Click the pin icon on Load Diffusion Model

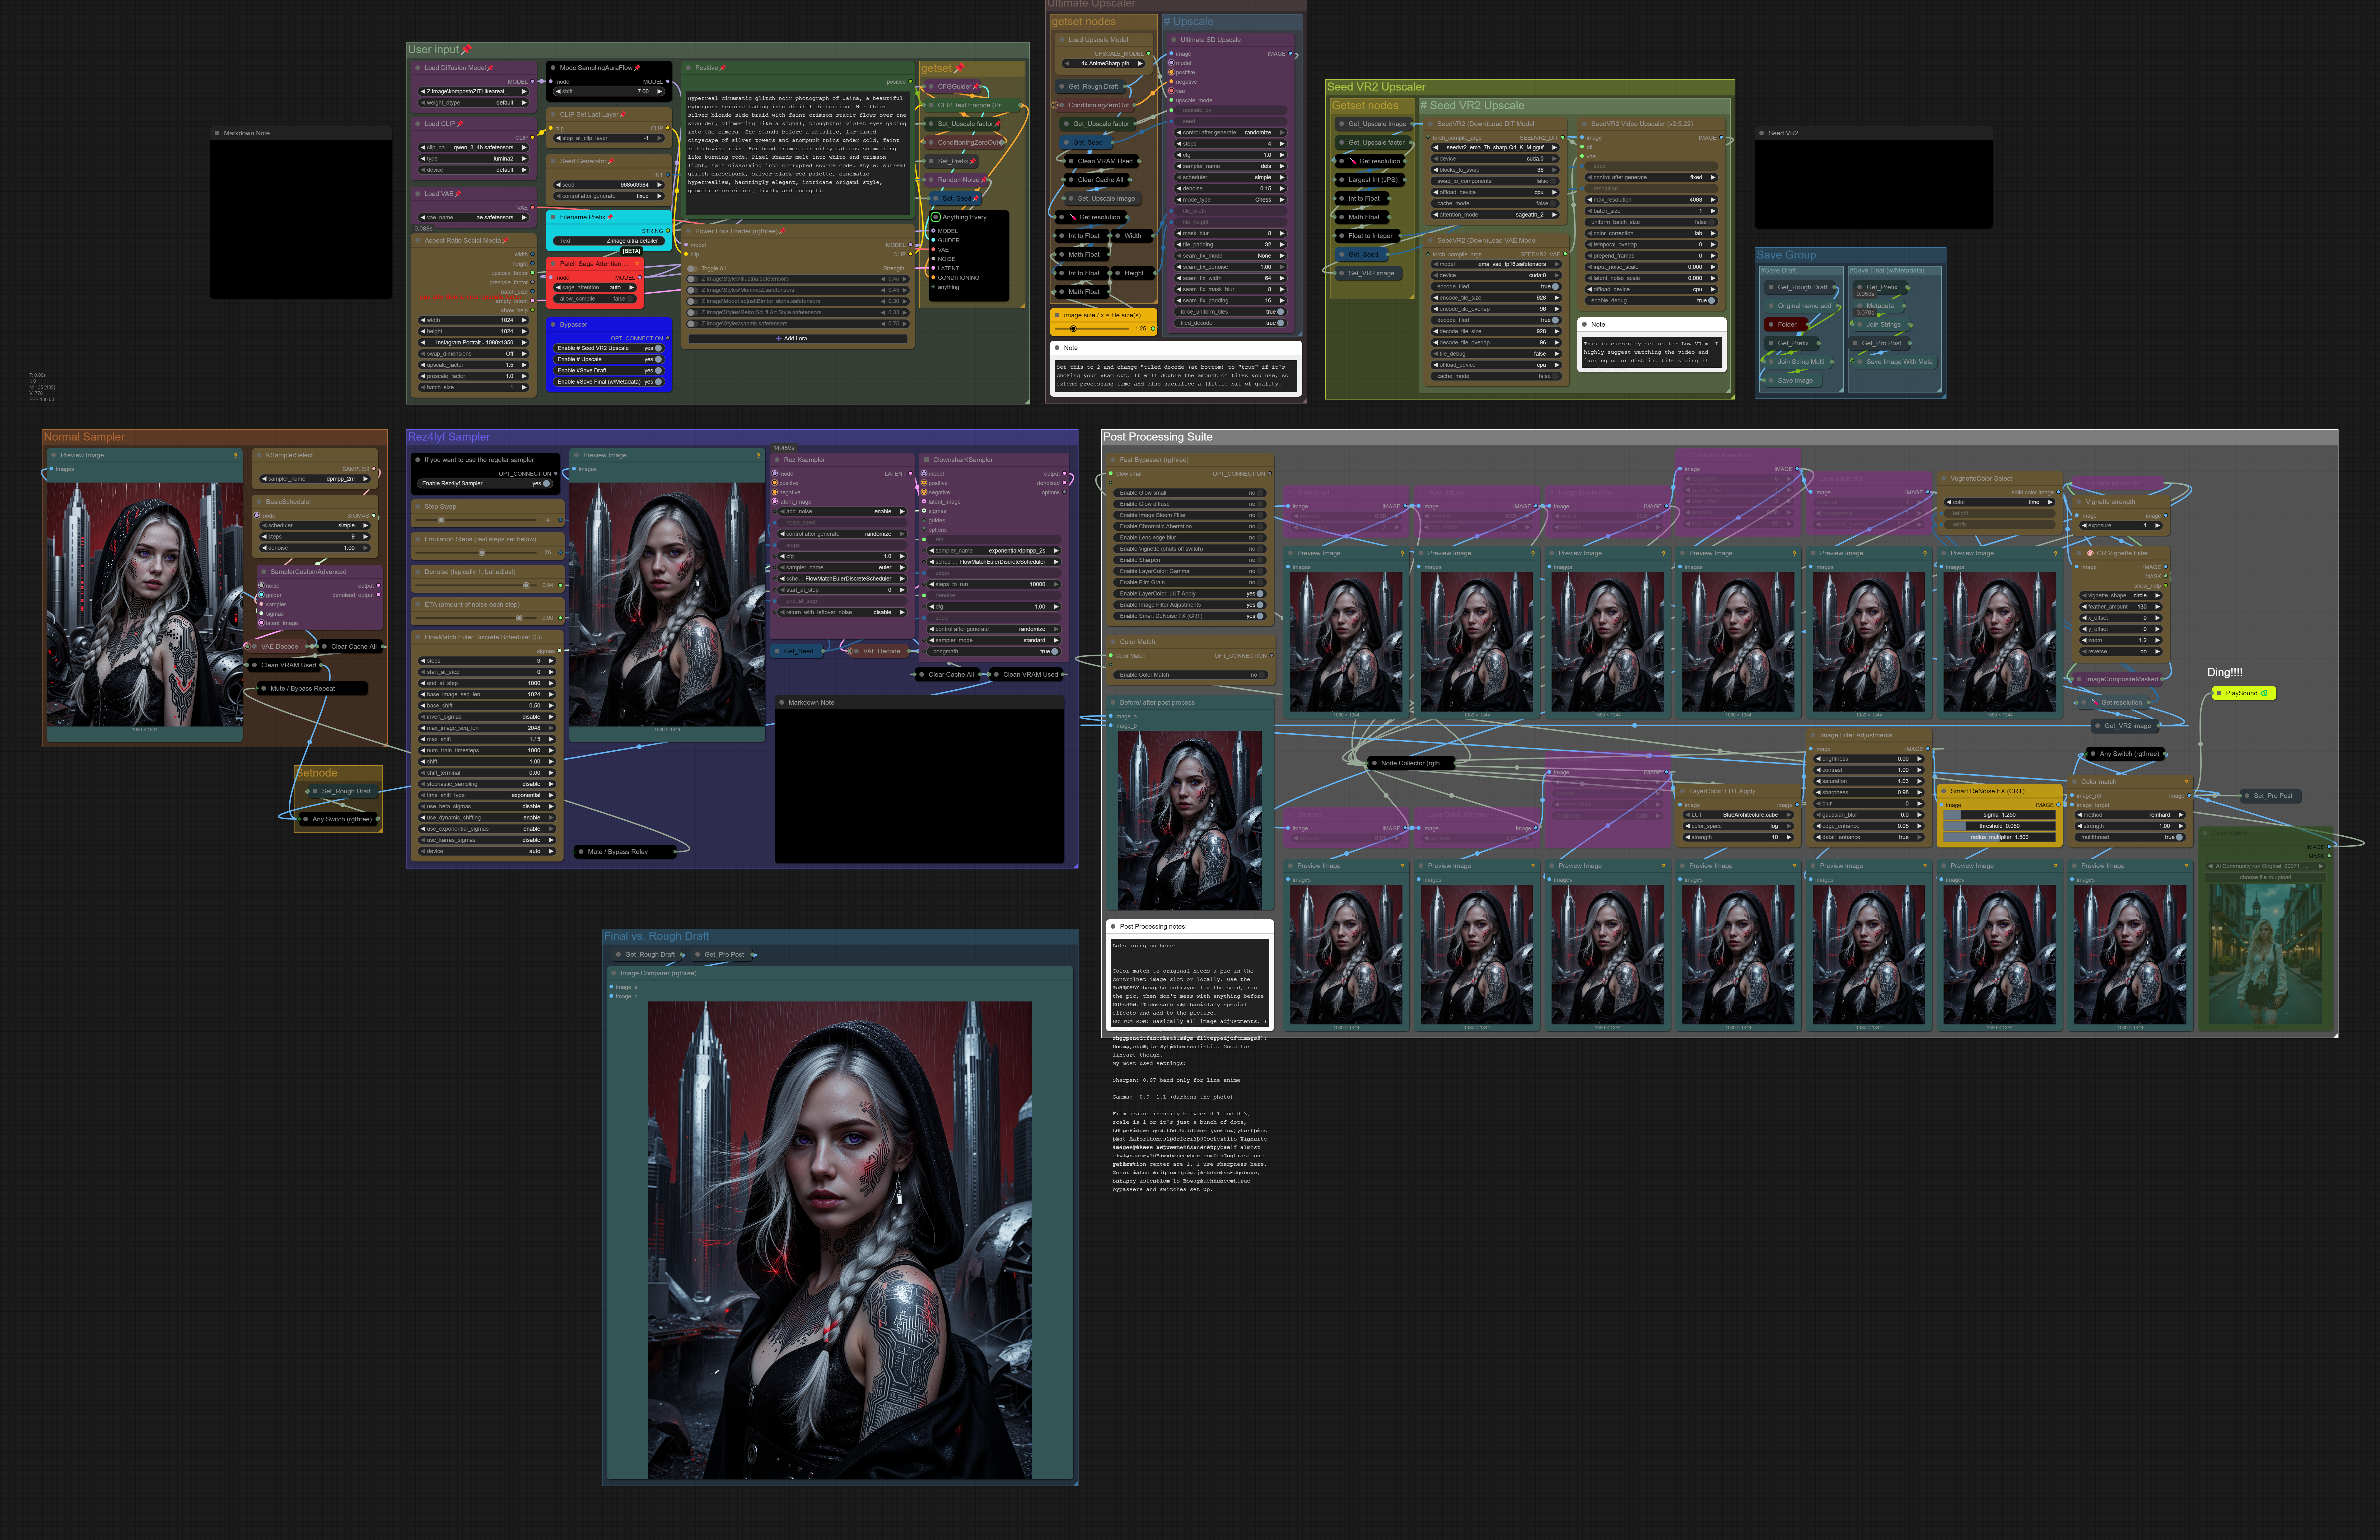coord(490,68)
